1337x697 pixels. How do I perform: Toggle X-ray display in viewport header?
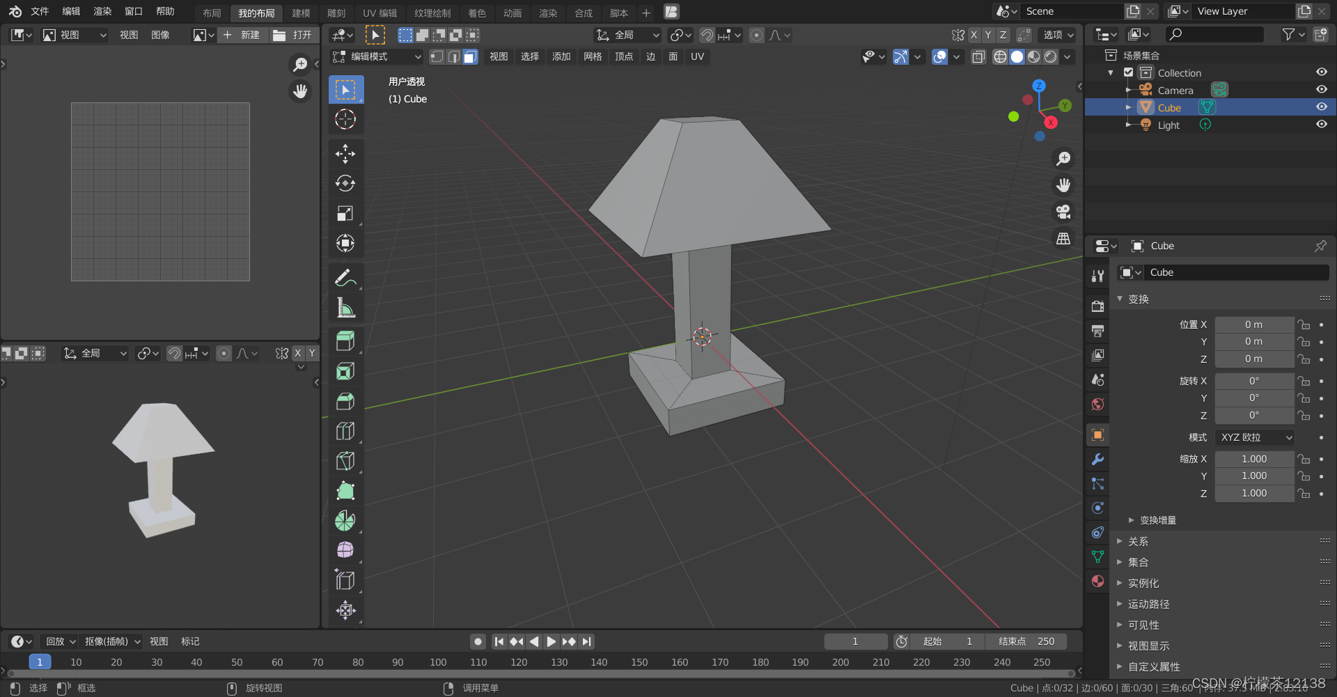pyautogui.click(x=978, y=57)
